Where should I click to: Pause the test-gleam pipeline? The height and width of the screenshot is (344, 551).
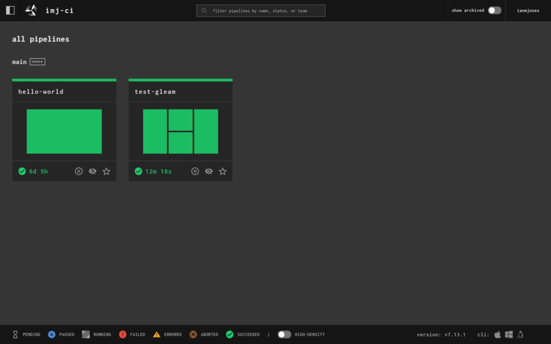[x=195, y=171]
